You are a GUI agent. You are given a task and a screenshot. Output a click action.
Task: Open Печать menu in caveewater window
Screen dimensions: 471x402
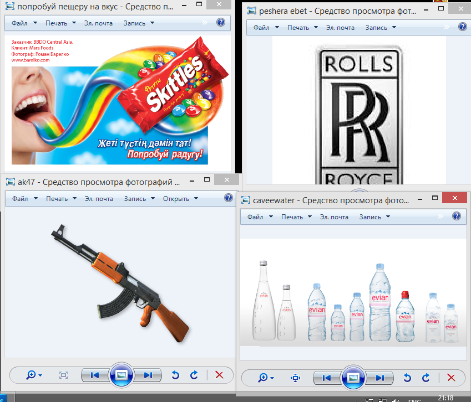point(296,217)
